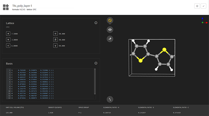Click basis line 6 S 0.235442
This screenshot has width=209, height=116.
pyautogui.click(x=32, y=82)
